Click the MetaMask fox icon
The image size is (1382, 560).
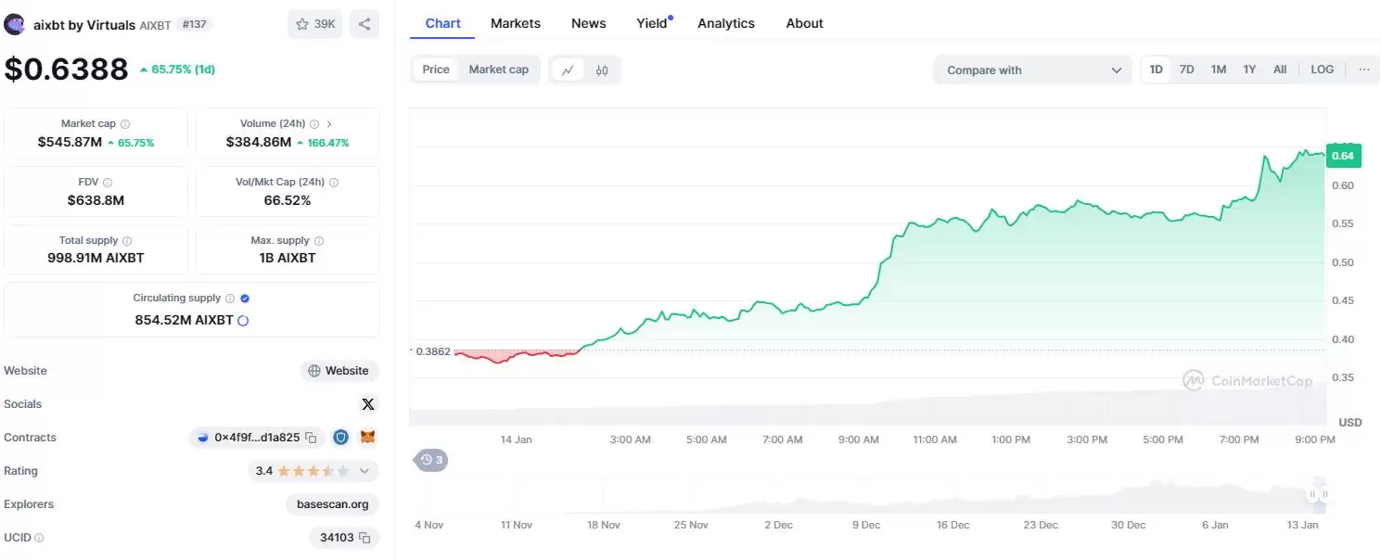coord(368,438)
